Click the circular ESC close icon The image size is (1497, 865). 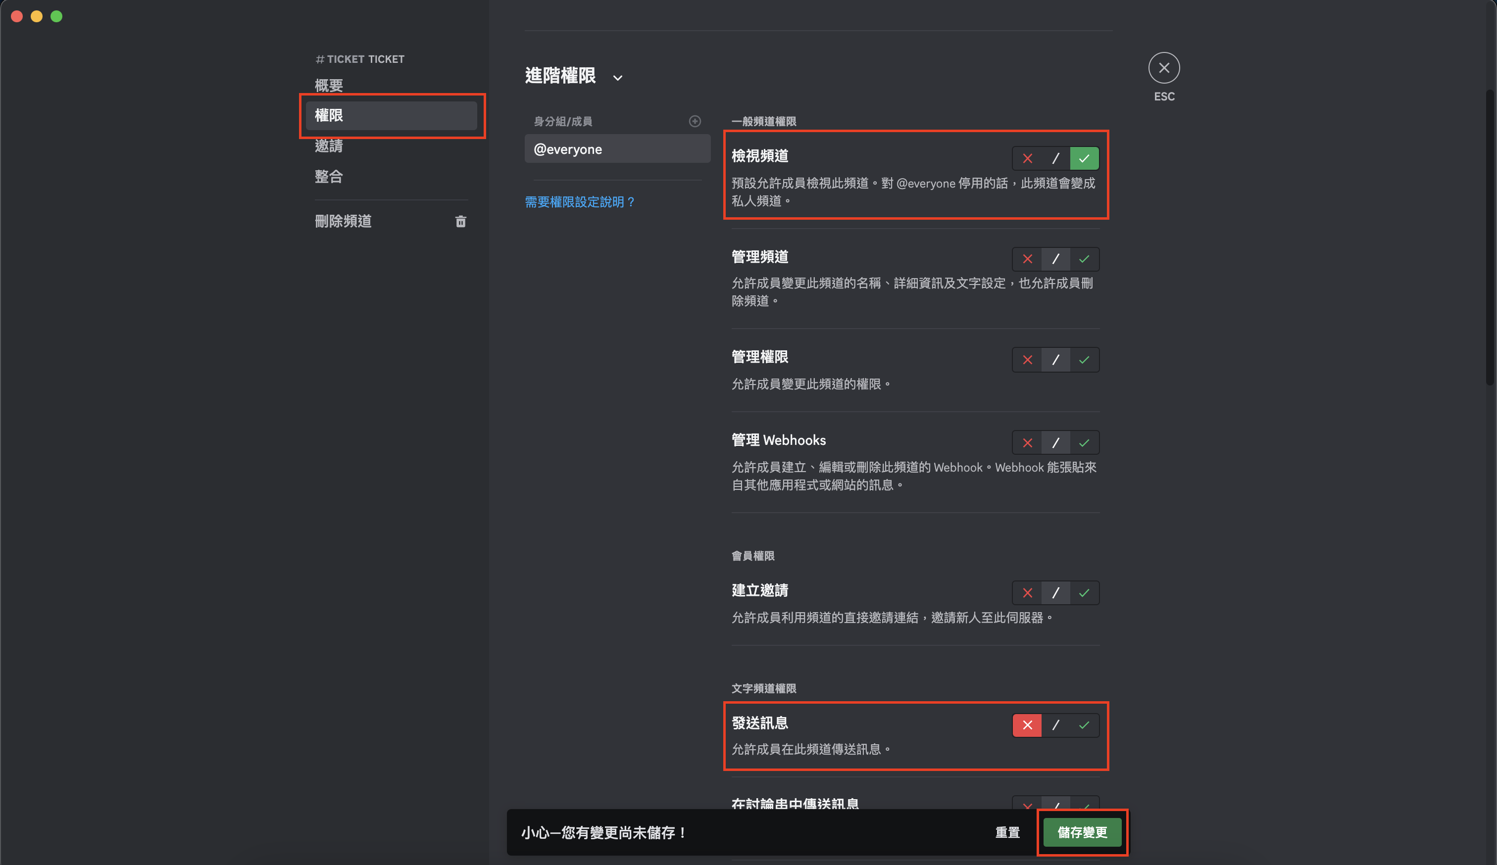tap(1164, 67)
